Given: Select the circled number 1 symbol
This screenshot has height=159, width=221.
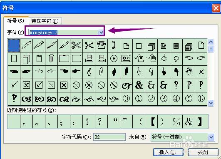Looking at the screenshot, I should pos(139,99).
